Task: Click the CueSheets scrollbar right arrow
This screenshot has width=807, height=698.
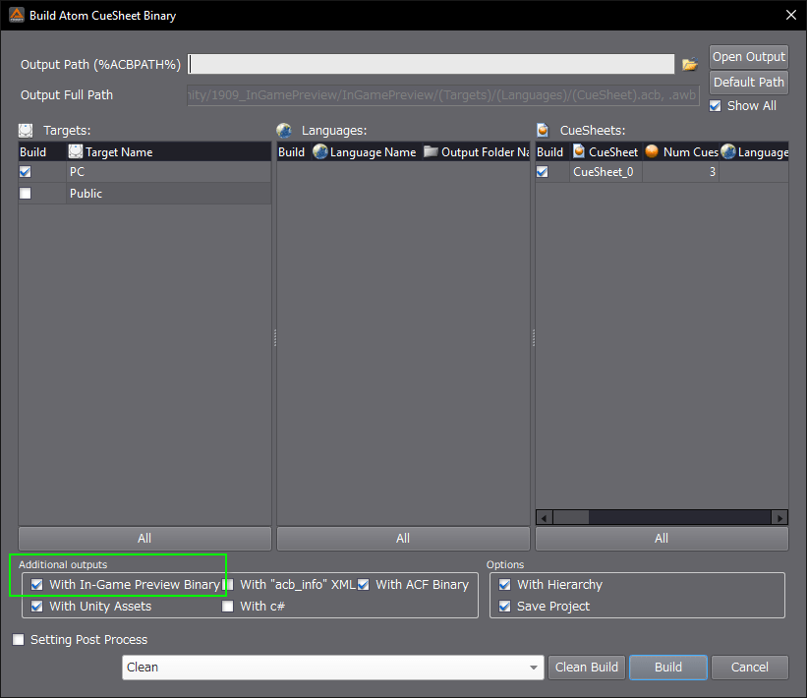Action: pos(779,517)
